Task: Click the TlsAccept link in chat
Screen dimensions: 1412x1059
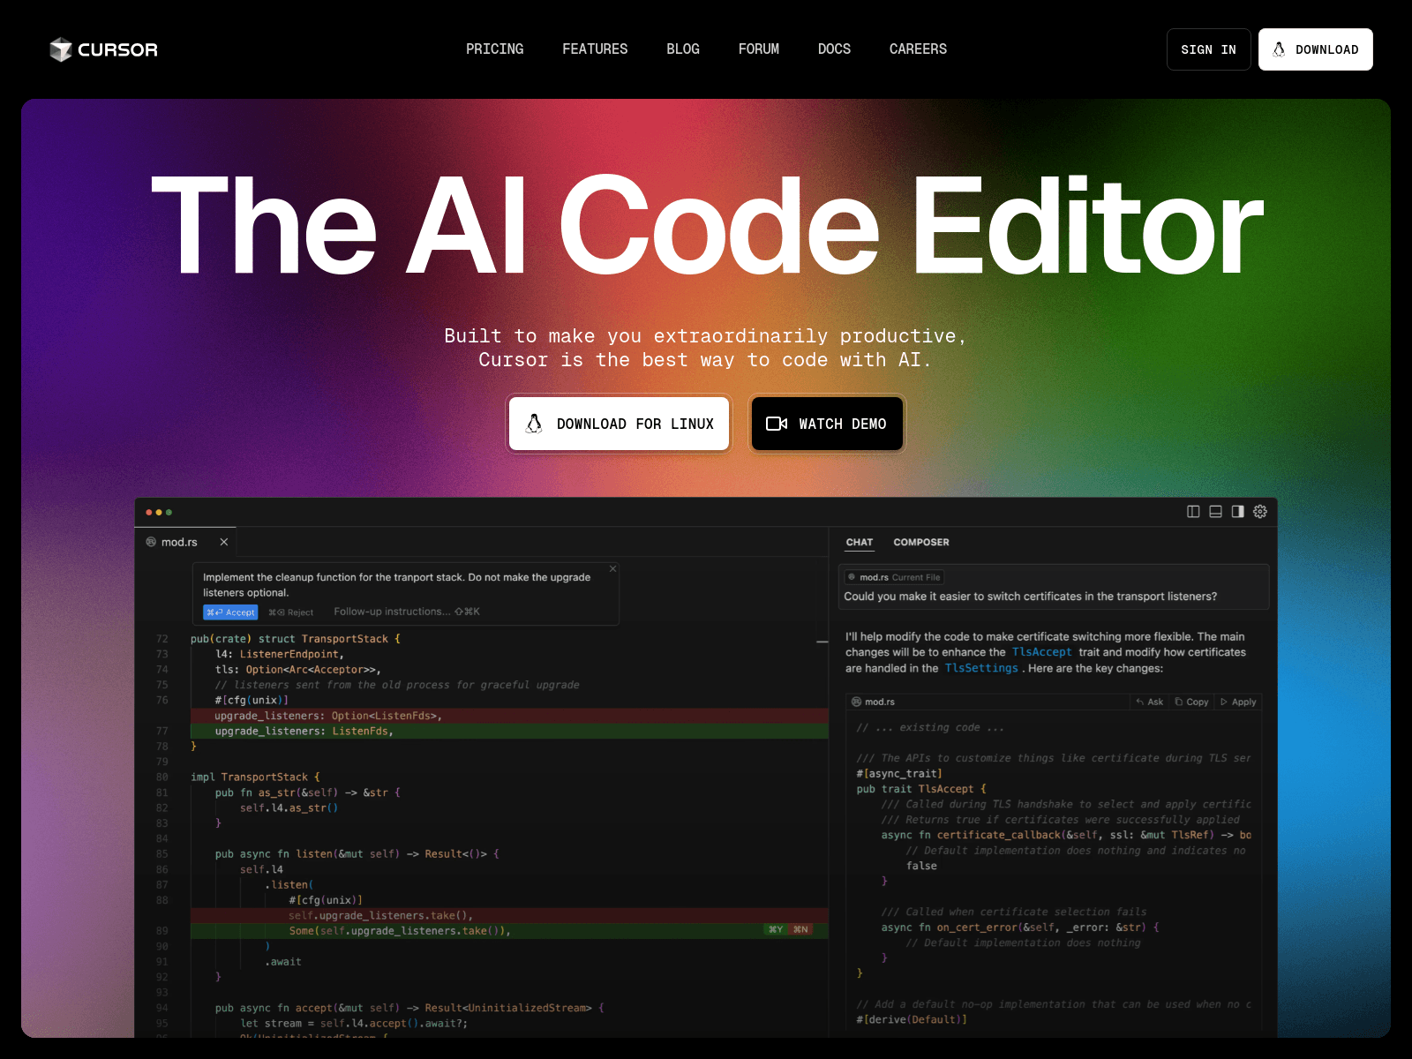Action: [1042, 652]
